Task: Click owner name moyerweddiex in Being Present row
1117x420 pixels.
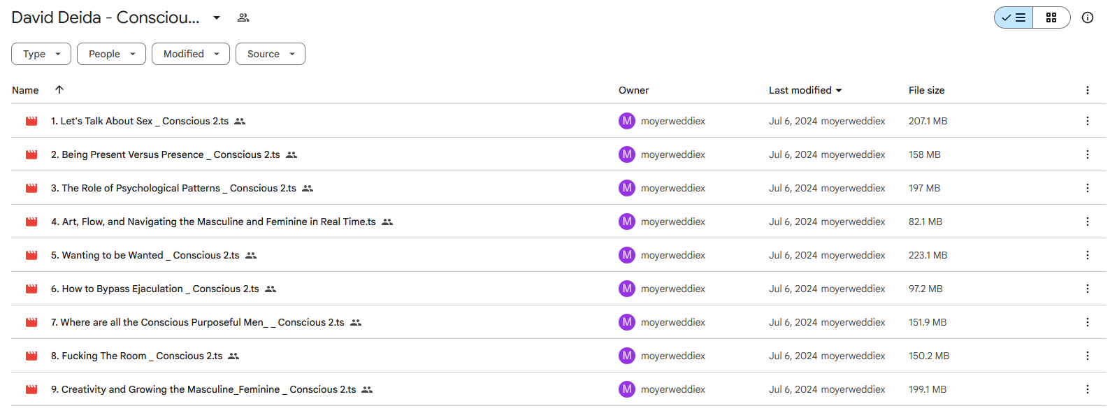Action: tap(673, 154)
